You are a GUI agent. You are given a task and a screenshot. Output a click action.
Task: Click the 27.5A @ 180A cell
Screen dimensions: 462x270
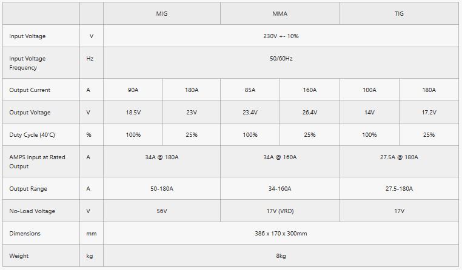point(399,162)
